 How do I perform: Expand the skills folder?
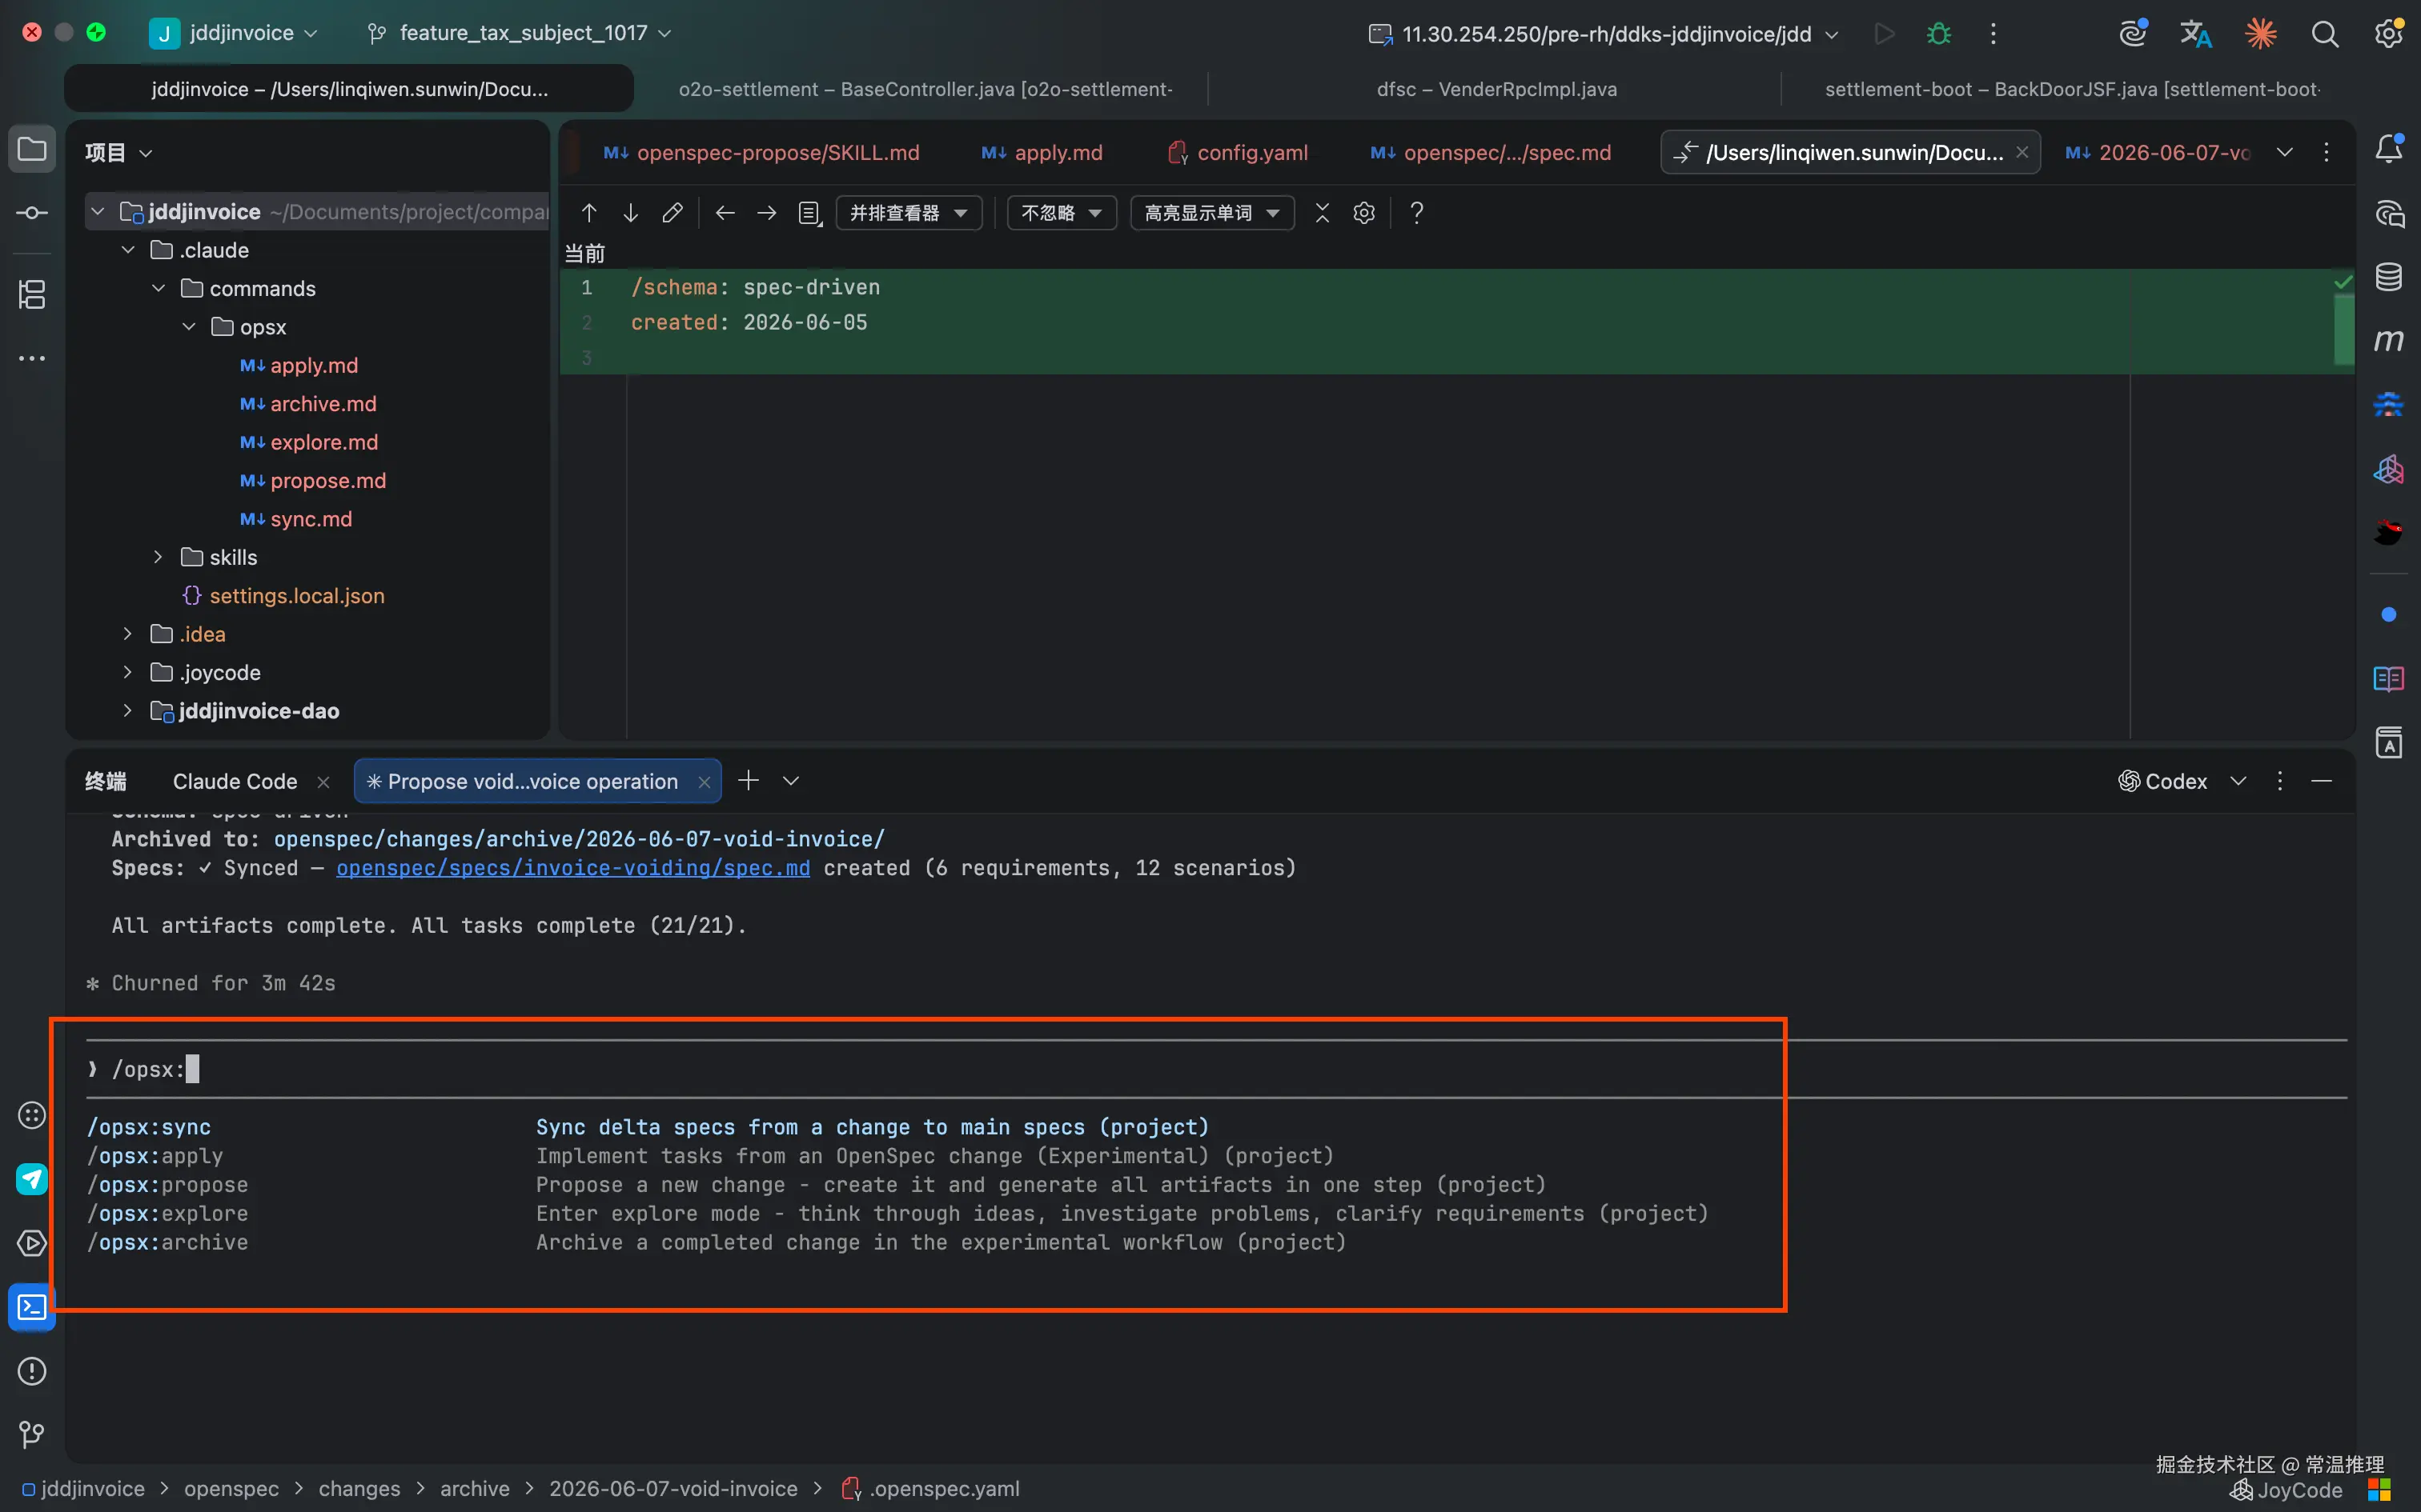click(158, 557)
